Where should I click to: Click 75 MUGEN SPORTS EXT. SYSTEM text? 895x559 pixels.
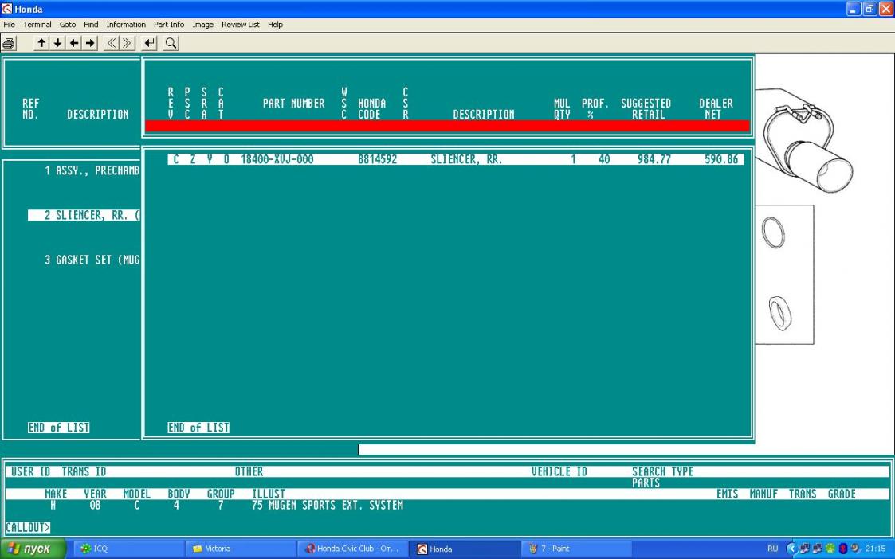328,506
